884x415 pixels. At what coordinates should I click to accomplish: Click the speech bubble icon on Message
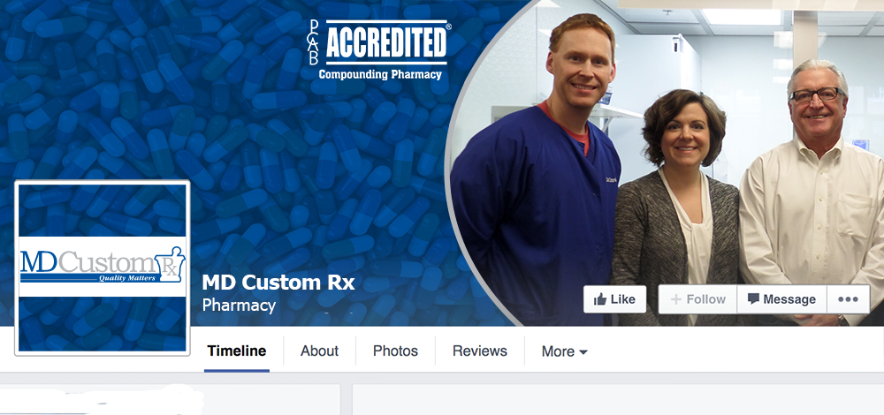pos(753,298)
